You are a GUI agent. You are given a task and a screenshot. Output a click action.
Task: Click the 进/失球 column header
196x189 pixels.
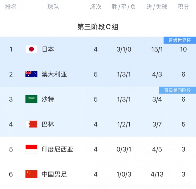pyautogui.click(x=157, y=7)
